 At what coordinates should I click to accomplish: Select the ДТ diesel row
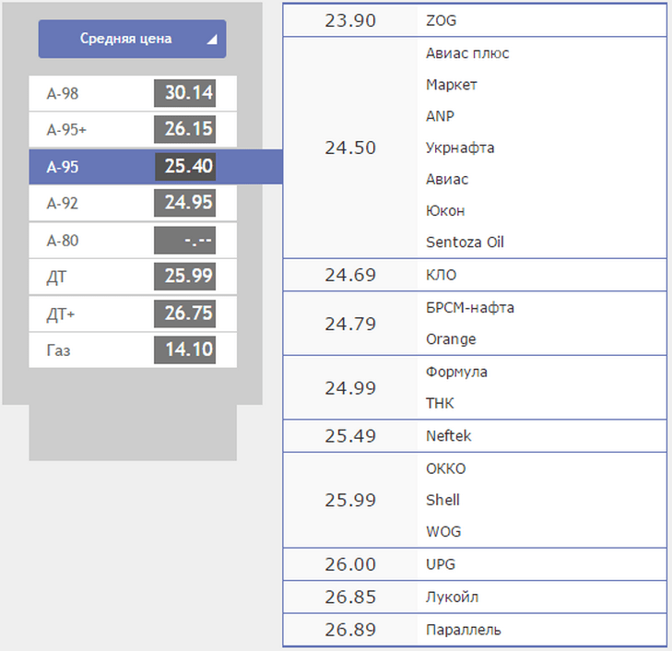point(133,277)
